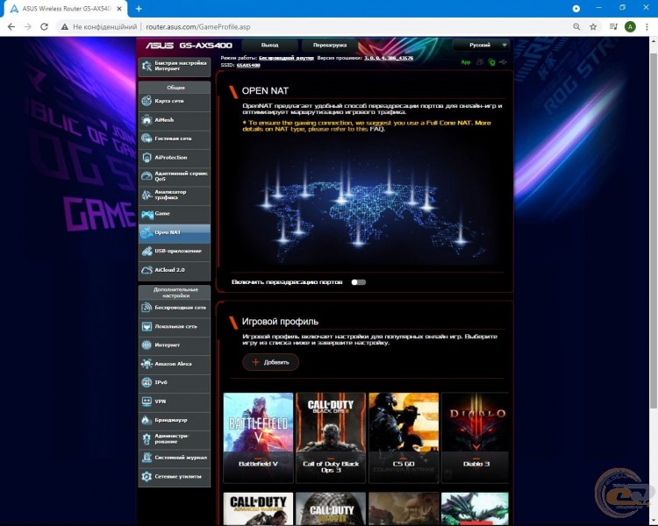The width and height of the screenshot is (658, 526).
Task: Open the browser media control icon
Action: 613,27
